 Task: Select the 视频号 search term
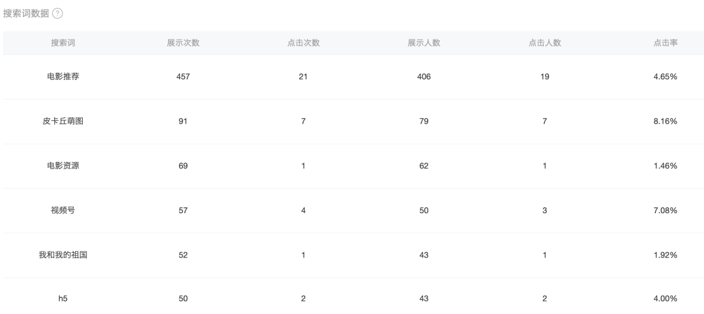[63, 210]
